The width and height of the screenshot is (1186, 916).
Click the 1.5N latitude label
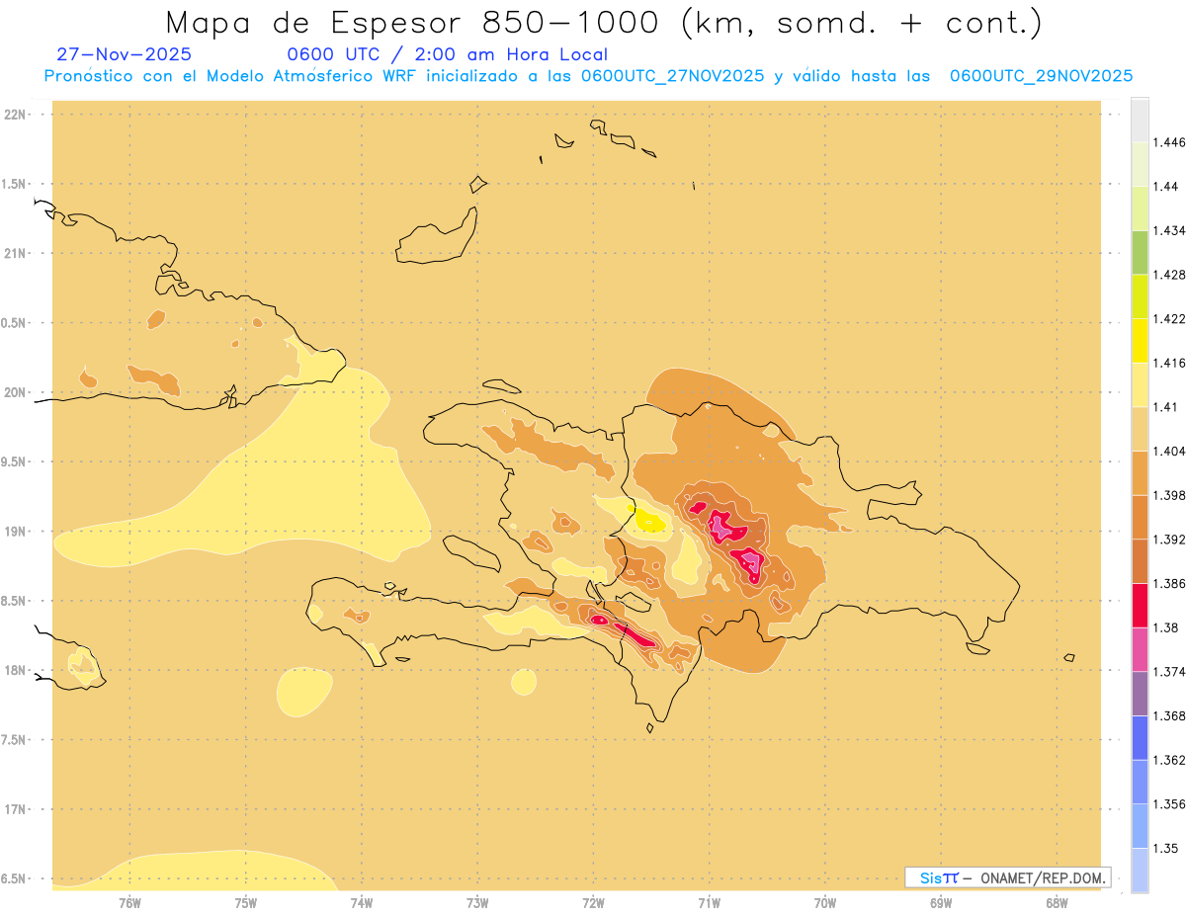[x=15, y=184]
